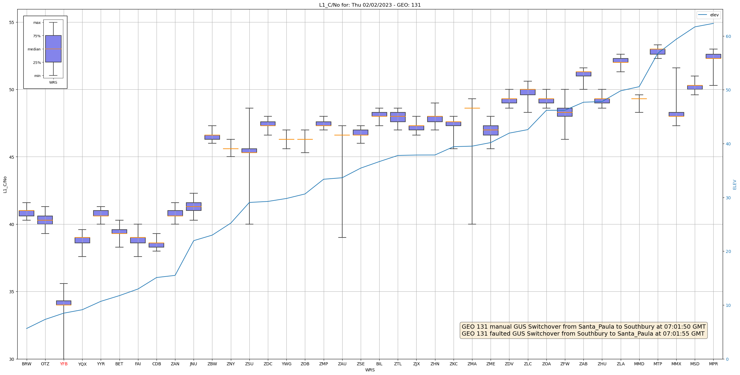Click the YQX station label
The image size is (740, 375).
tap(82, 364)
